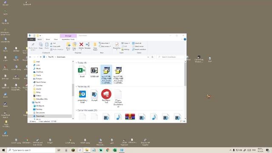
Task: Open Excel from the taskbar
Action: (x=115, y=150)
